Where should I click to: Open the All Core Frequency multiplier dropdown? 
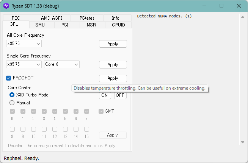24,43
